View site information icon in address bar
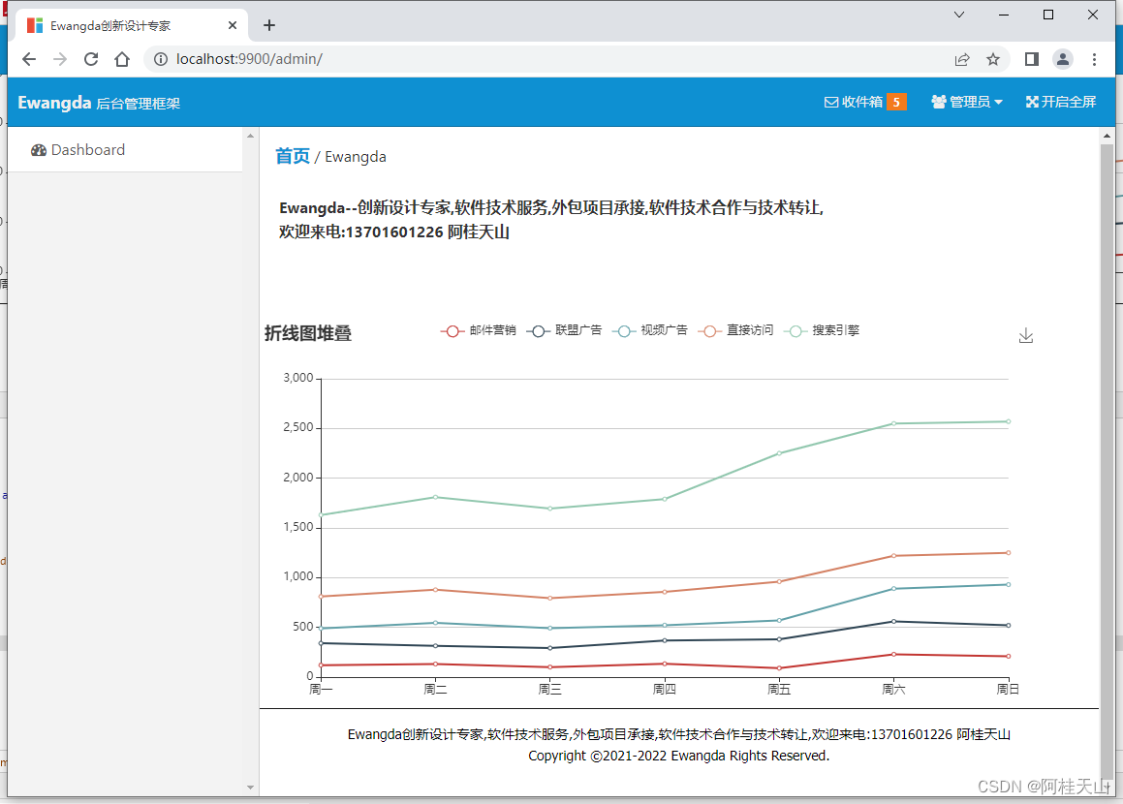 click(x=161, y=59)
